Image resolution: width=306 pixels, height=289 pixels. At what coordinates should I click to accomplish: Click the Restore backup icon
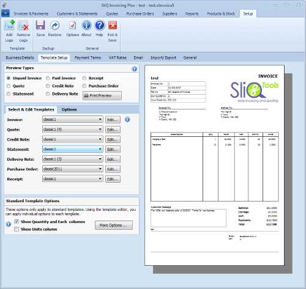pos(54,25)
